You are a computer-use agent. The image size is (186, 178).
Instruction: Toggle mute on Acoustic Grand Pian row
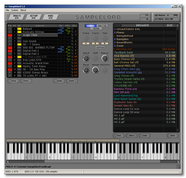pyautogui.click(x=10, y=63)
